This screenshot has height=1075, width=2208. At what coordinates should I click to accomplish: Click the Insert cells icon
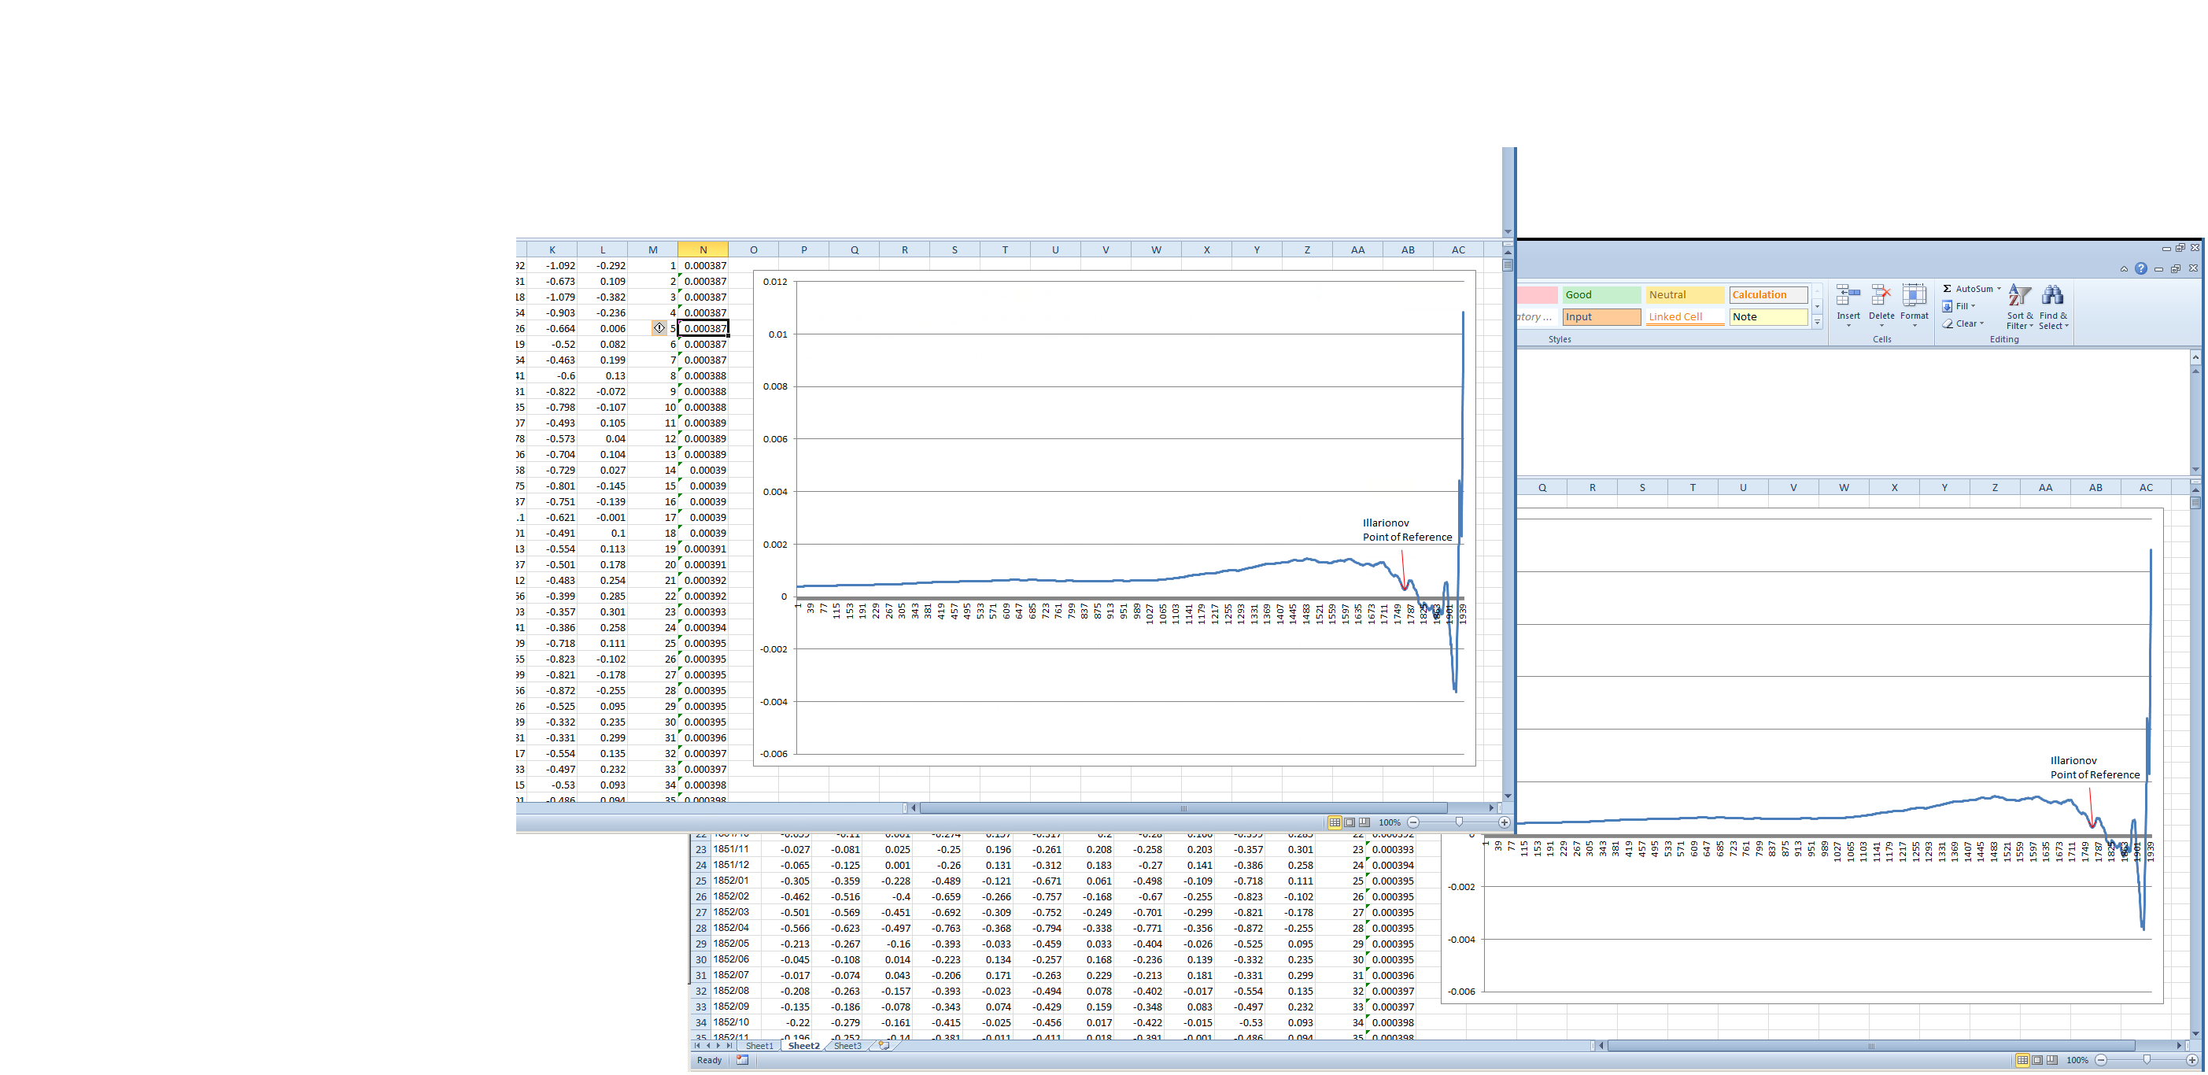1848,296
